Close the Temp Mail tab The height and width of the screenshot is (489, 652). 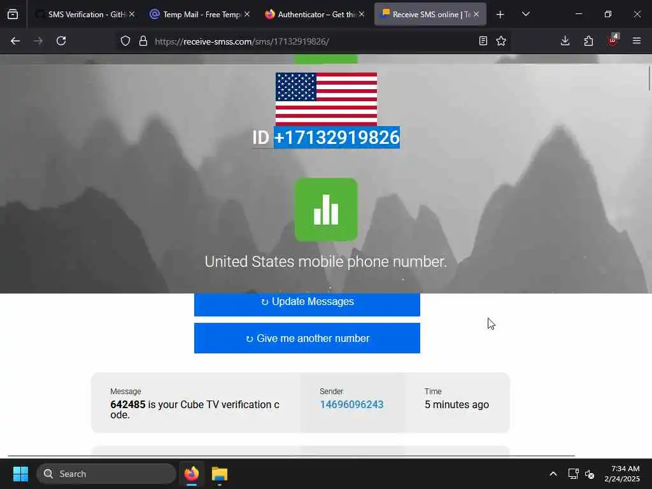247,15
